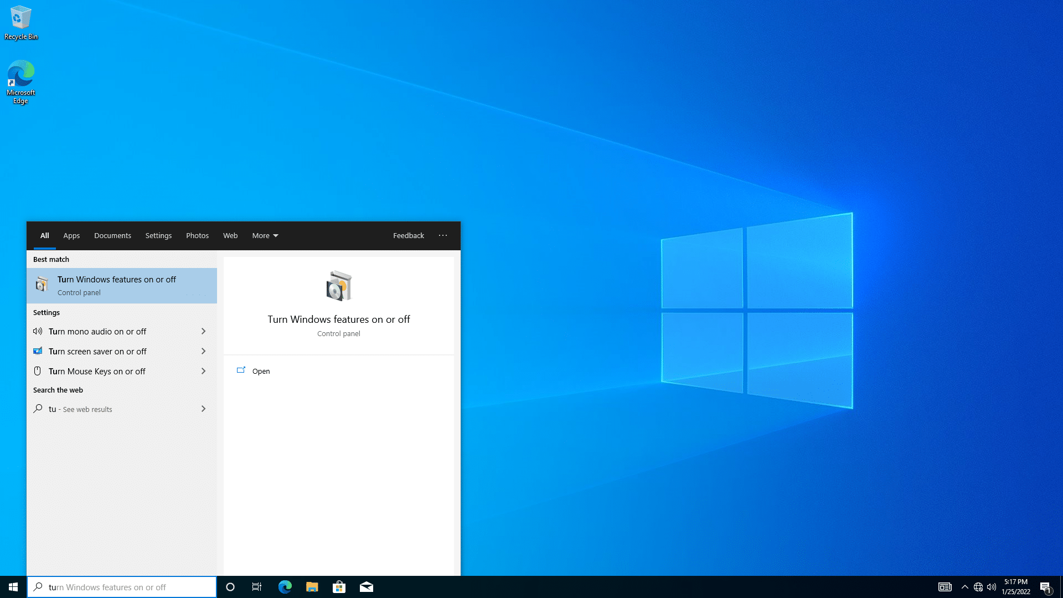Viewport: 1063px width, 598px height.
Task: Select the Settings search tab
Action: coord(158,235)
